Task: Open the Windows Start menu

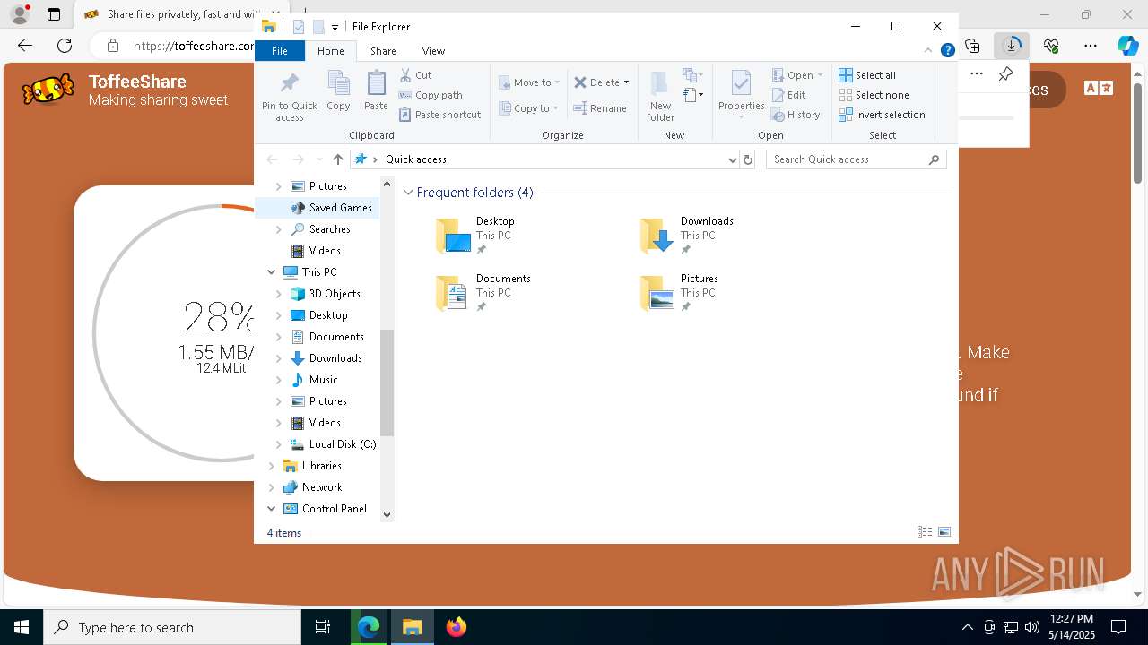Action: [x=22, y=627]
